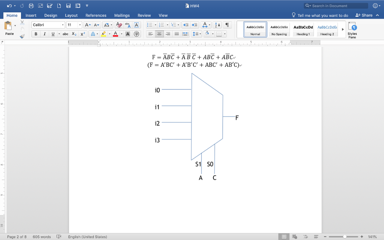Apply italic formatting
Screen dimensions: 384x240
[x=44, y=34]
